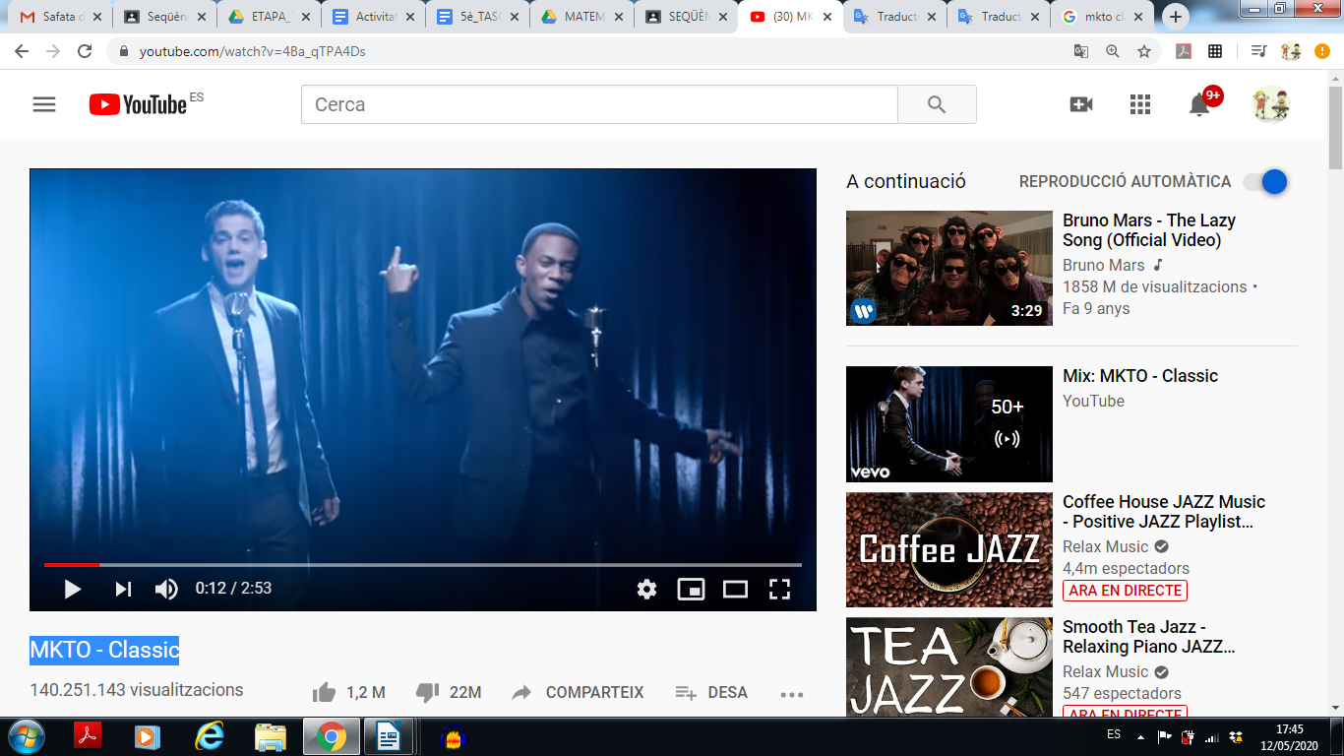Seek on the video progress bar

(x=423, y=565)
